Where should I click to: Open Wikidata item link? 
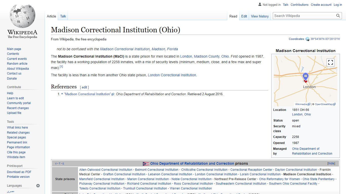(x=16, y=157)
